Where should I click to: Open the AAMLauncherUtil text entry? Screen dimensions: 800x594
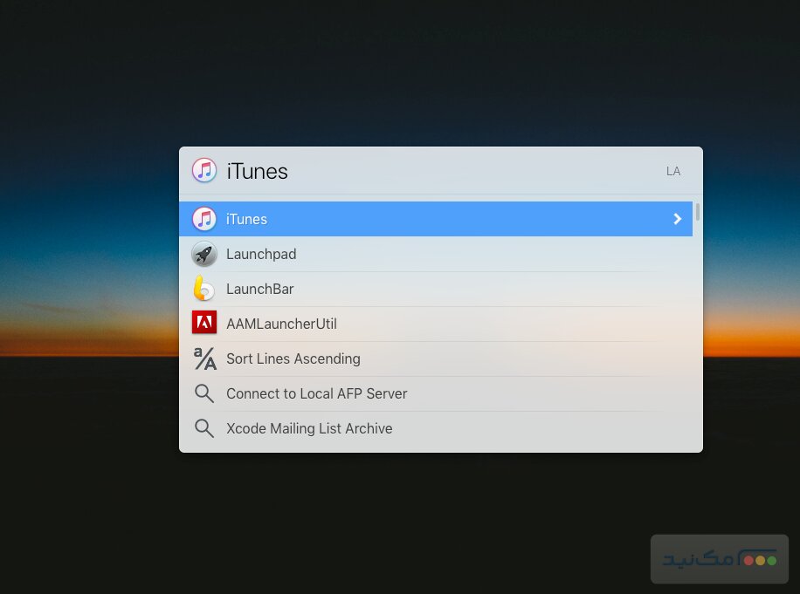point(281,324)
